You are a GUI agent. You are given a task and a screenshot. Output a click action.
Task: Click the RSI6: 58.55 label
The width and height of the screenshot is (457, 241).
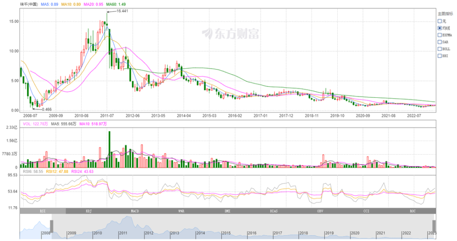32,171
